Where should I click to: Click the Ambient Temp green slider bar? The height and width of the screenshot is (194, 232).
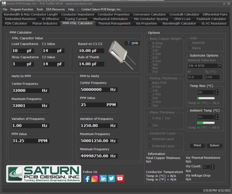coord(206,123)
